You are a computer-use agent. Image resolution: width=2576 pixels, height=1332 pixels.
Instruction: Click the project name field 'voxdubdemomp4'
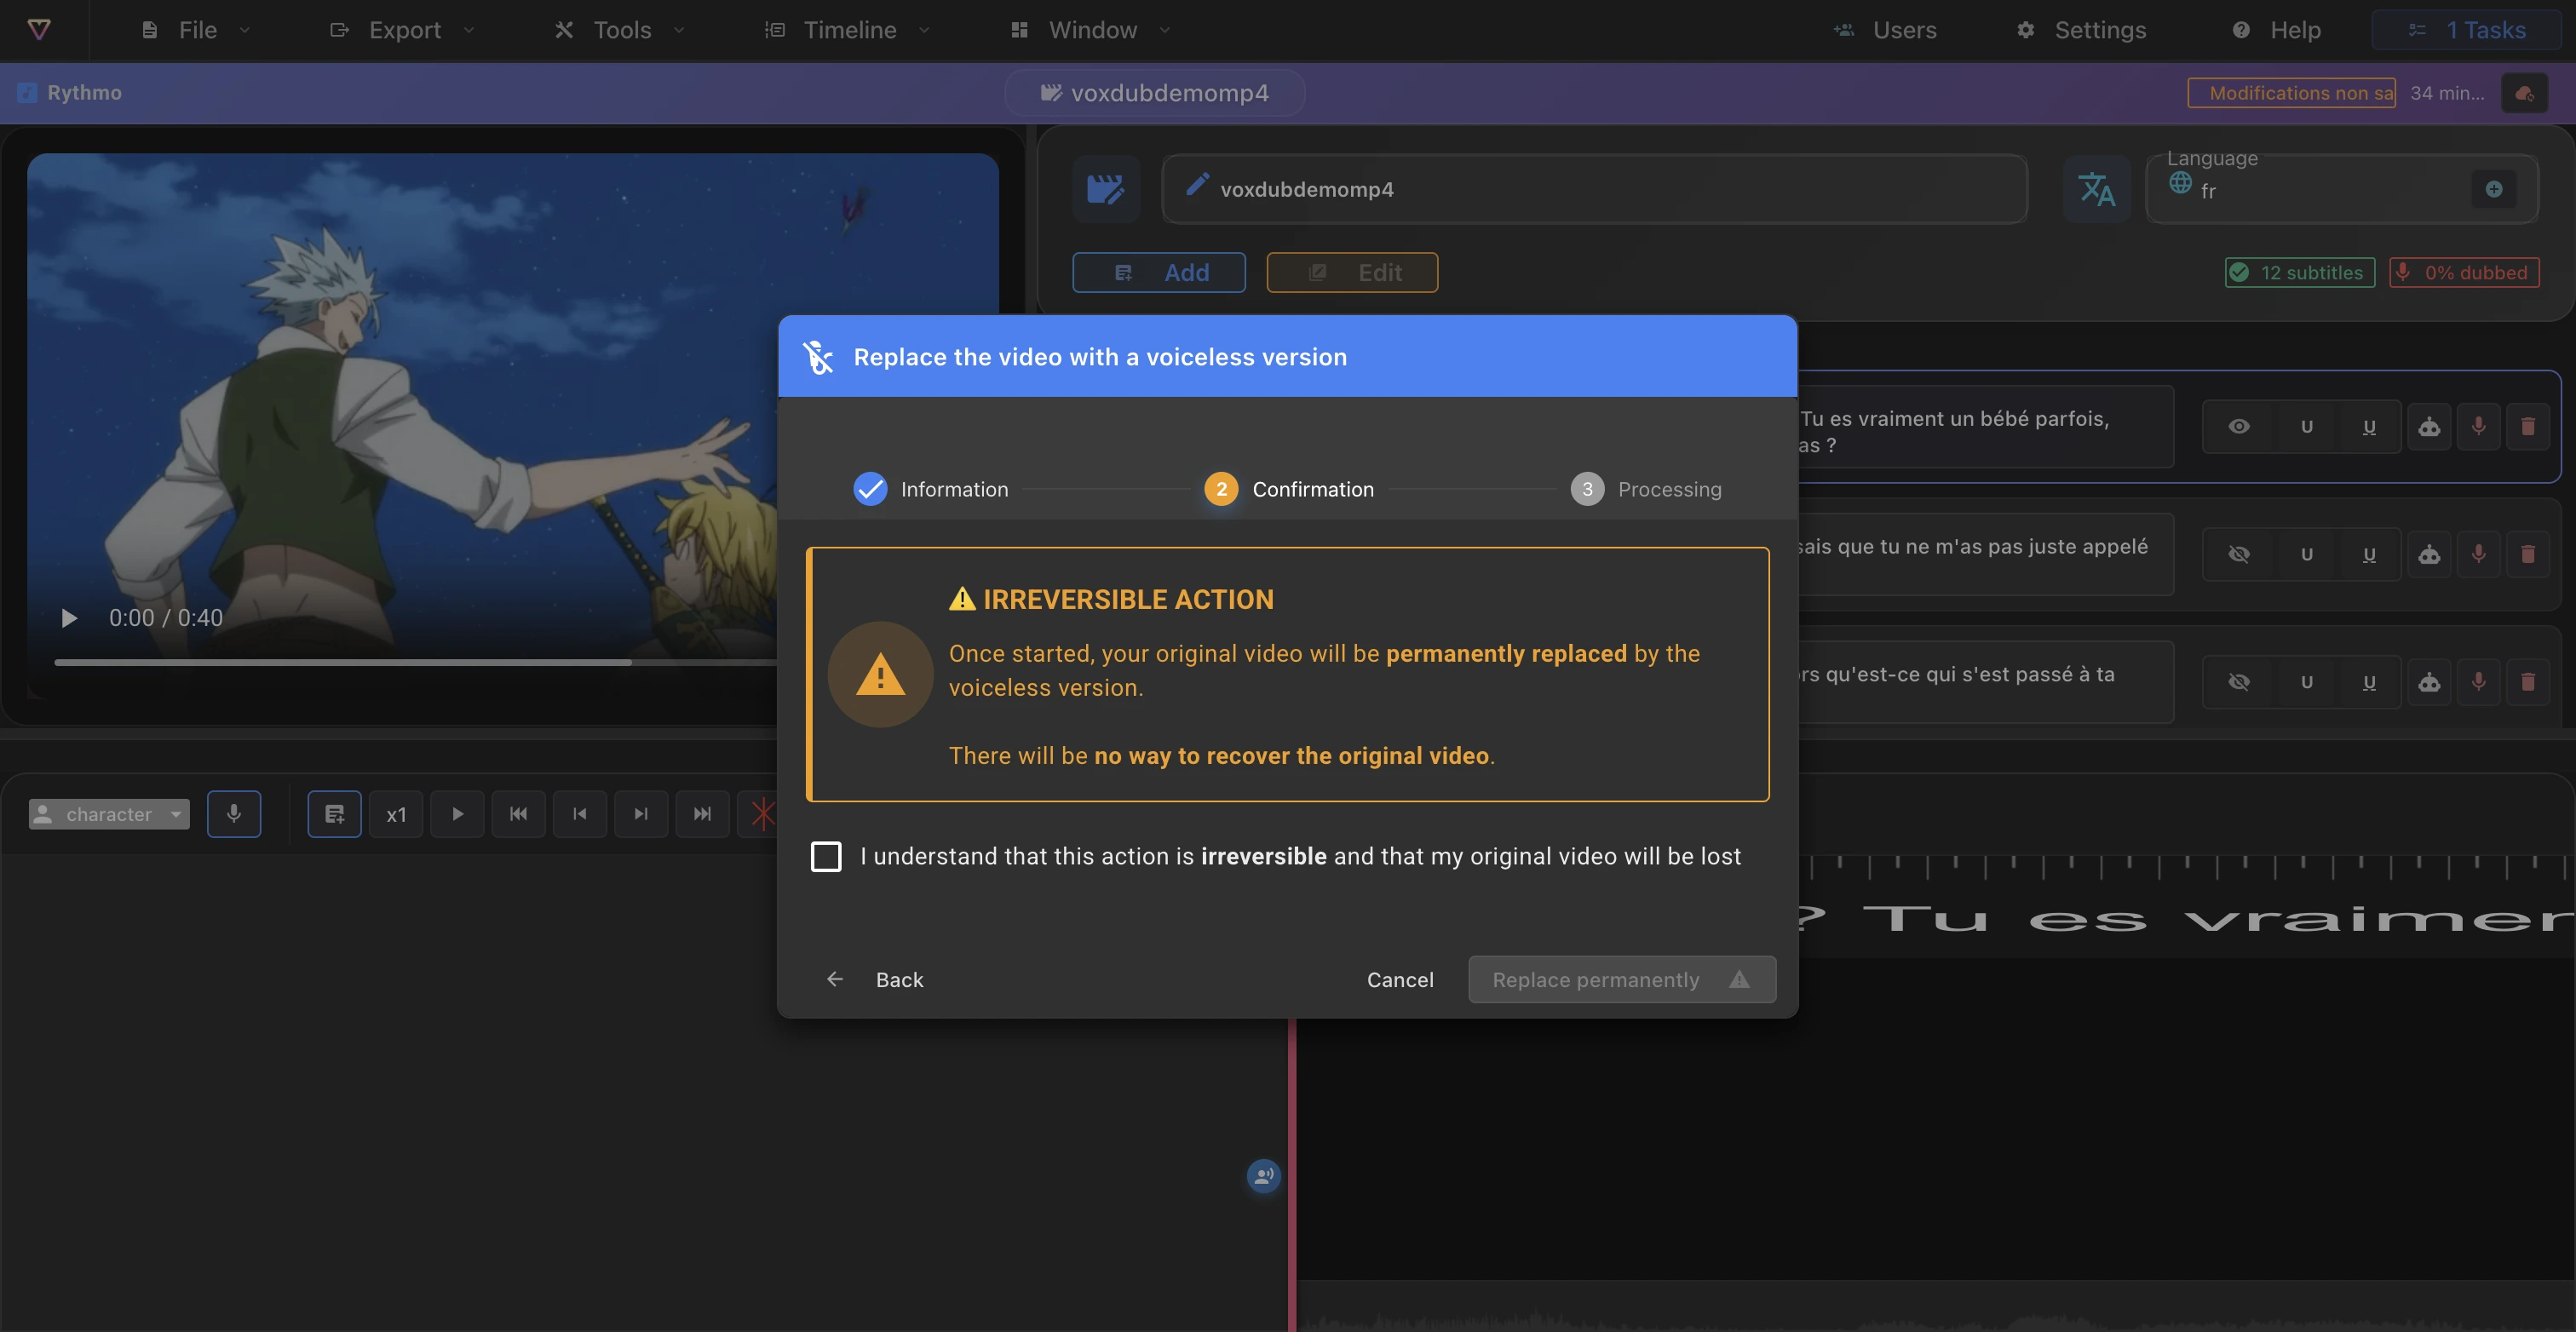click(x=1594, y=189)
